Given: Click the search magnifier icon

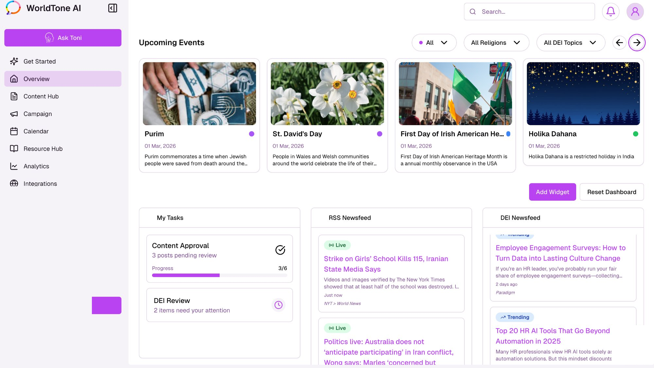Looking at the screenshot, I should pyautogui.click(x=473, y=11).
